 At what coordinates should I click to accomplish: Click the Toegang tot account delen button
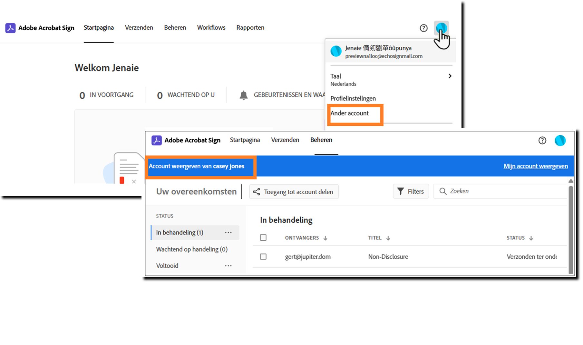(x=294, y=192)
